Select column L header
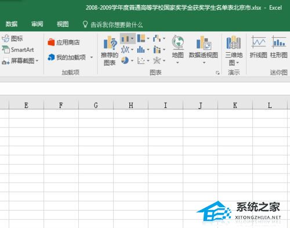Image resolution: width=290 pixels, height=228 pixels. tap(270, 105)
